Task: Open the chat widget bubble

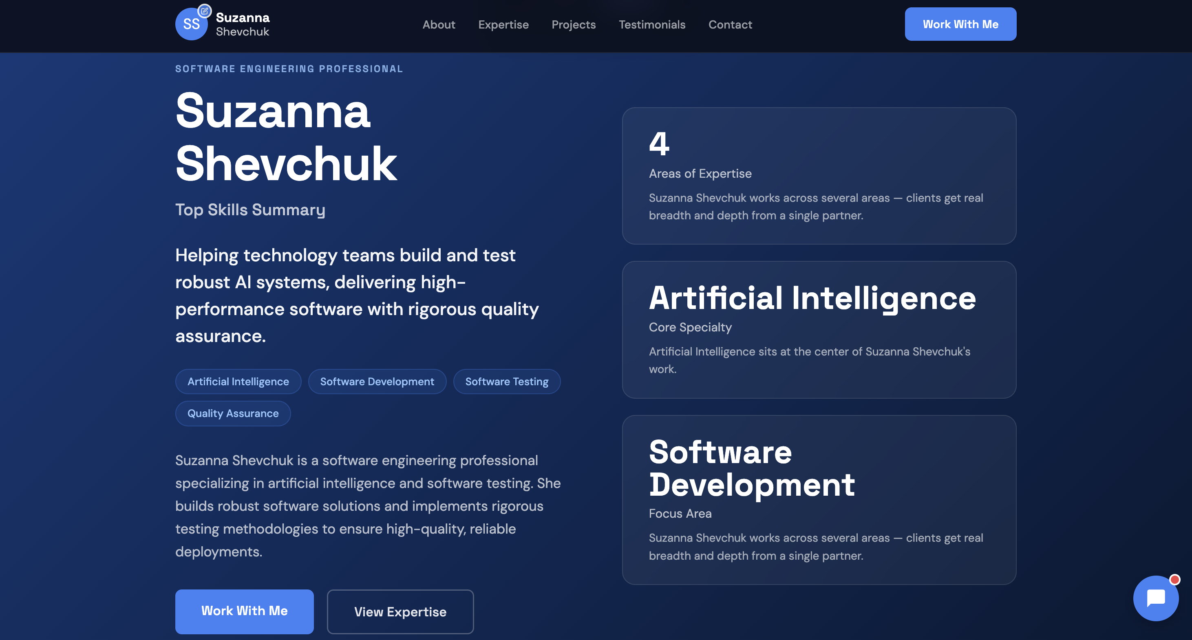Action: pos(1155,598)
